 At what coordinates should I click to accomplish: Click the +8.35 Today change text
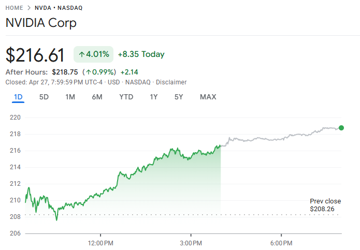tap(141, 54)
